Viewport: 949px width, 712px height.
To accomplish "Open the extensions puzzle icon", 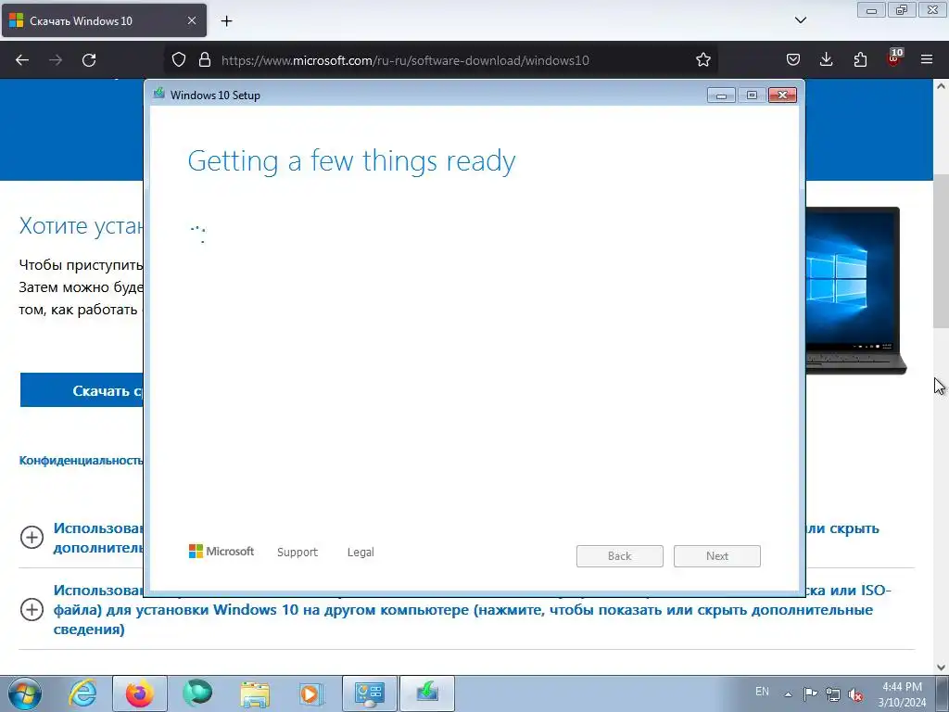I will (x=860, y=59).
